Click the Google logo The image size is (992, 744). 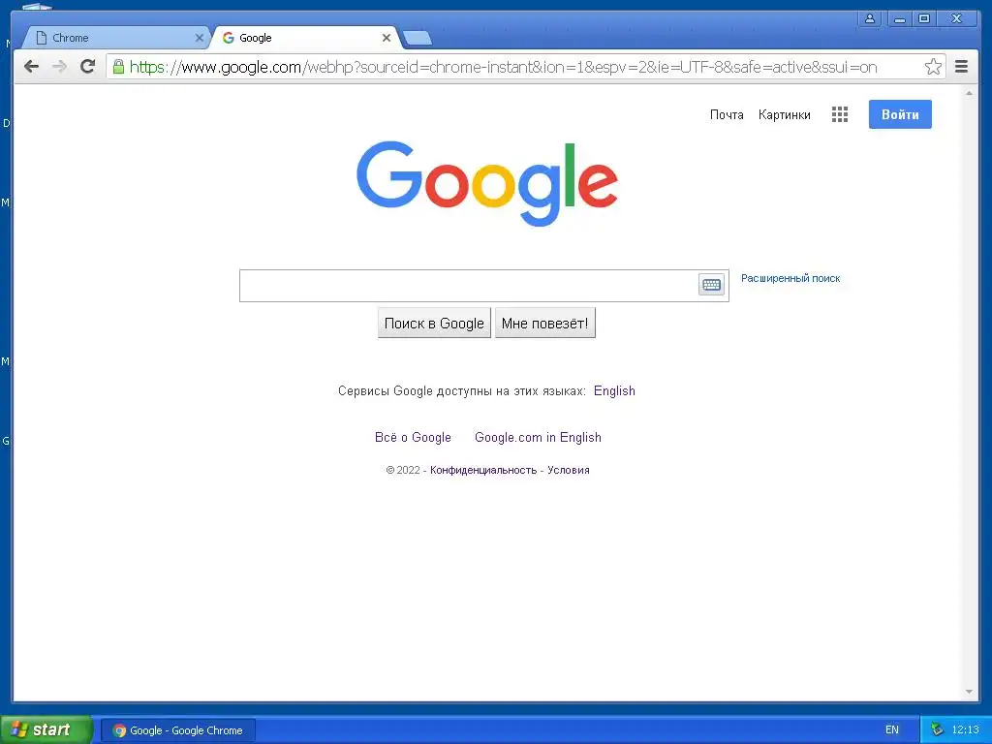[x=486, y=183]
